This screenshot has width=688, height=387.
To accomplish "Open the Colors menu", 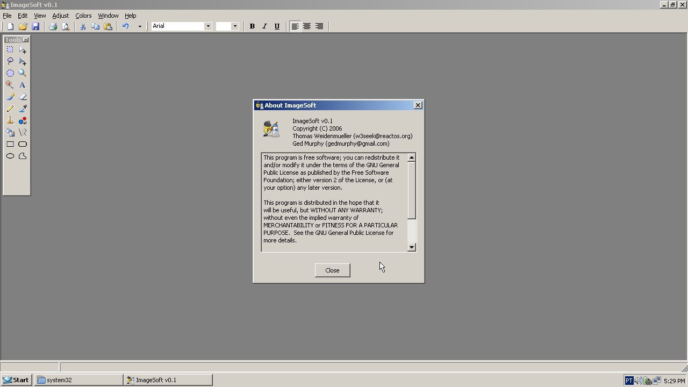I will pos(83,16).
